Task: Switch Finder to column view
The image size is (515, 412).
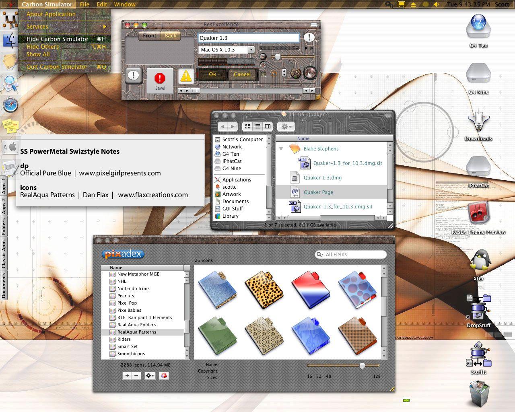Action: coord(268,126)
